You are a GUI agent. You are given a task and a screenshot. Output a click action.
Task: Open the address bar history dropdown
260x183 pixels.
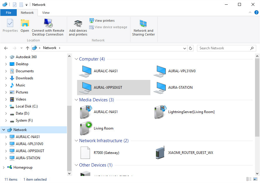click(185, 48)
